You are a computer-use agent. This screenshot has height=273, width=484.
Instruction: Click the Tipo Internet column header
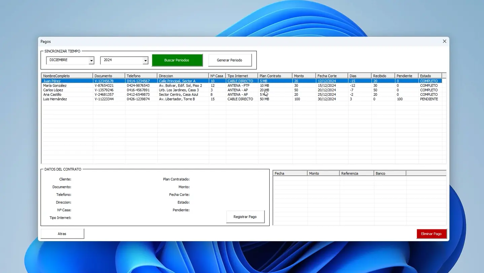point(242,76)
